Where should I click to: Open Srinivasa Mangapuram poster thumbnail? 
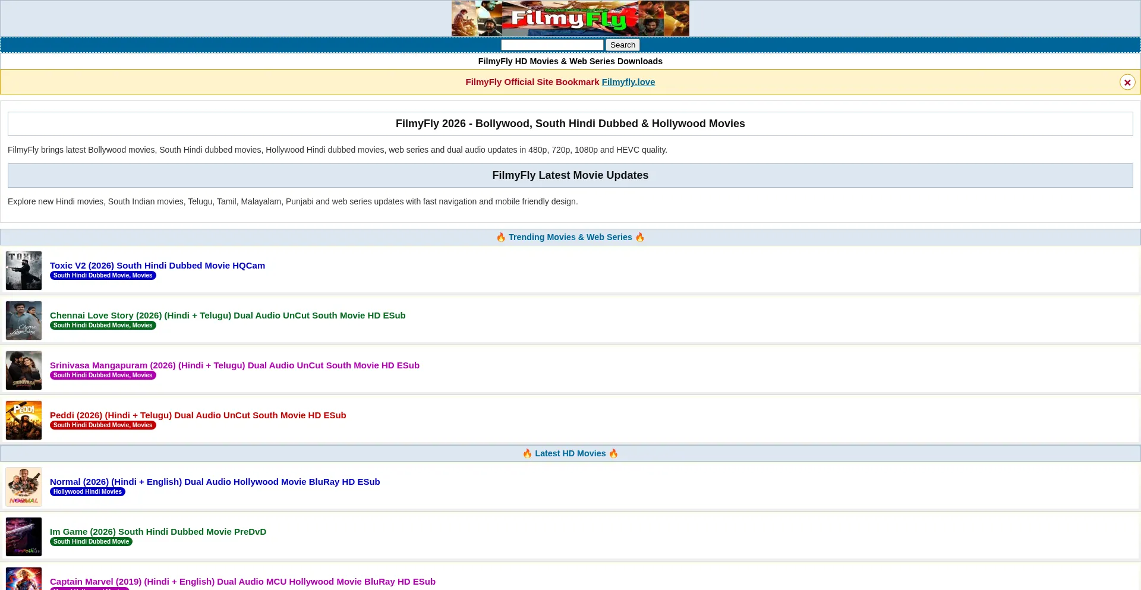(x=24, y=370)
